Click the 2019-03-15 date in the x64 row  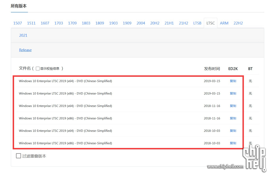click(212, 81)
